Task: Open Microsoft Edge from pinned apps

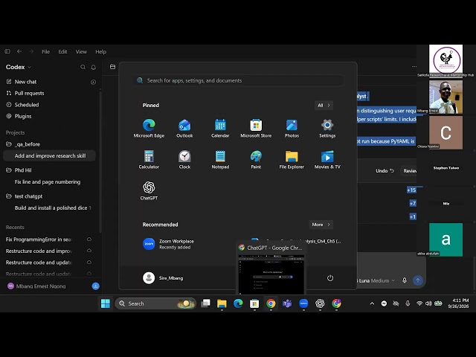Action: (149, 129)
